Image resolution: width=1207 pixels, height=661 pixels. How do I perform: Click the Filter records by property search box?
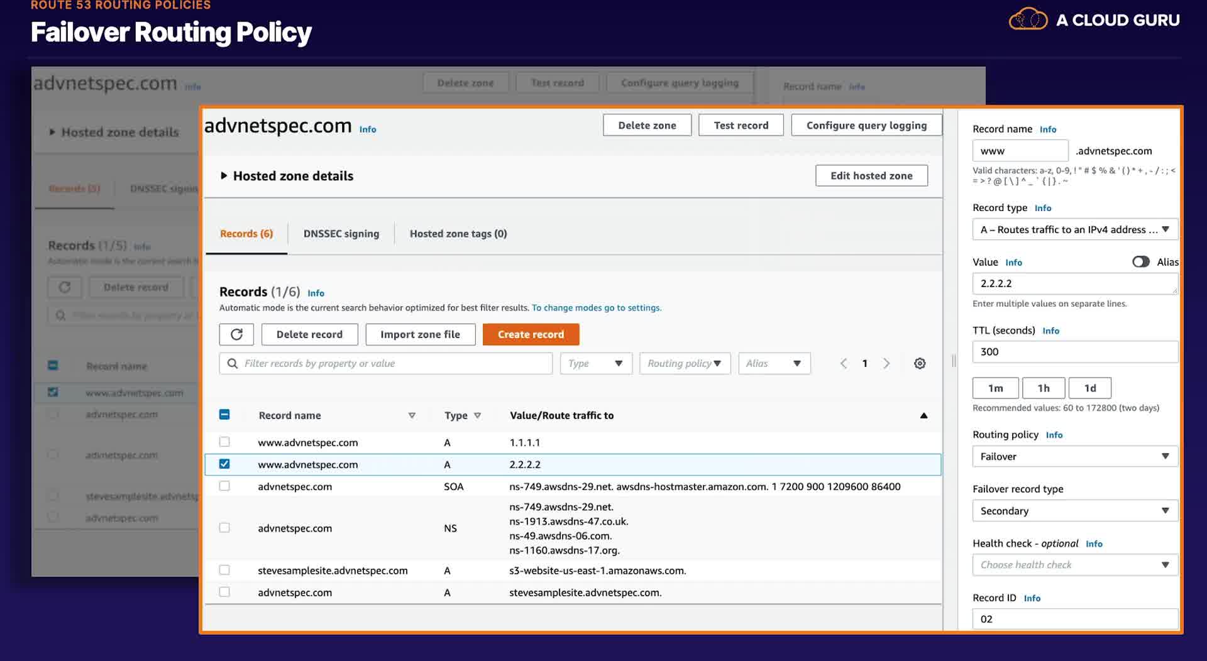click(x=385, y=363)
